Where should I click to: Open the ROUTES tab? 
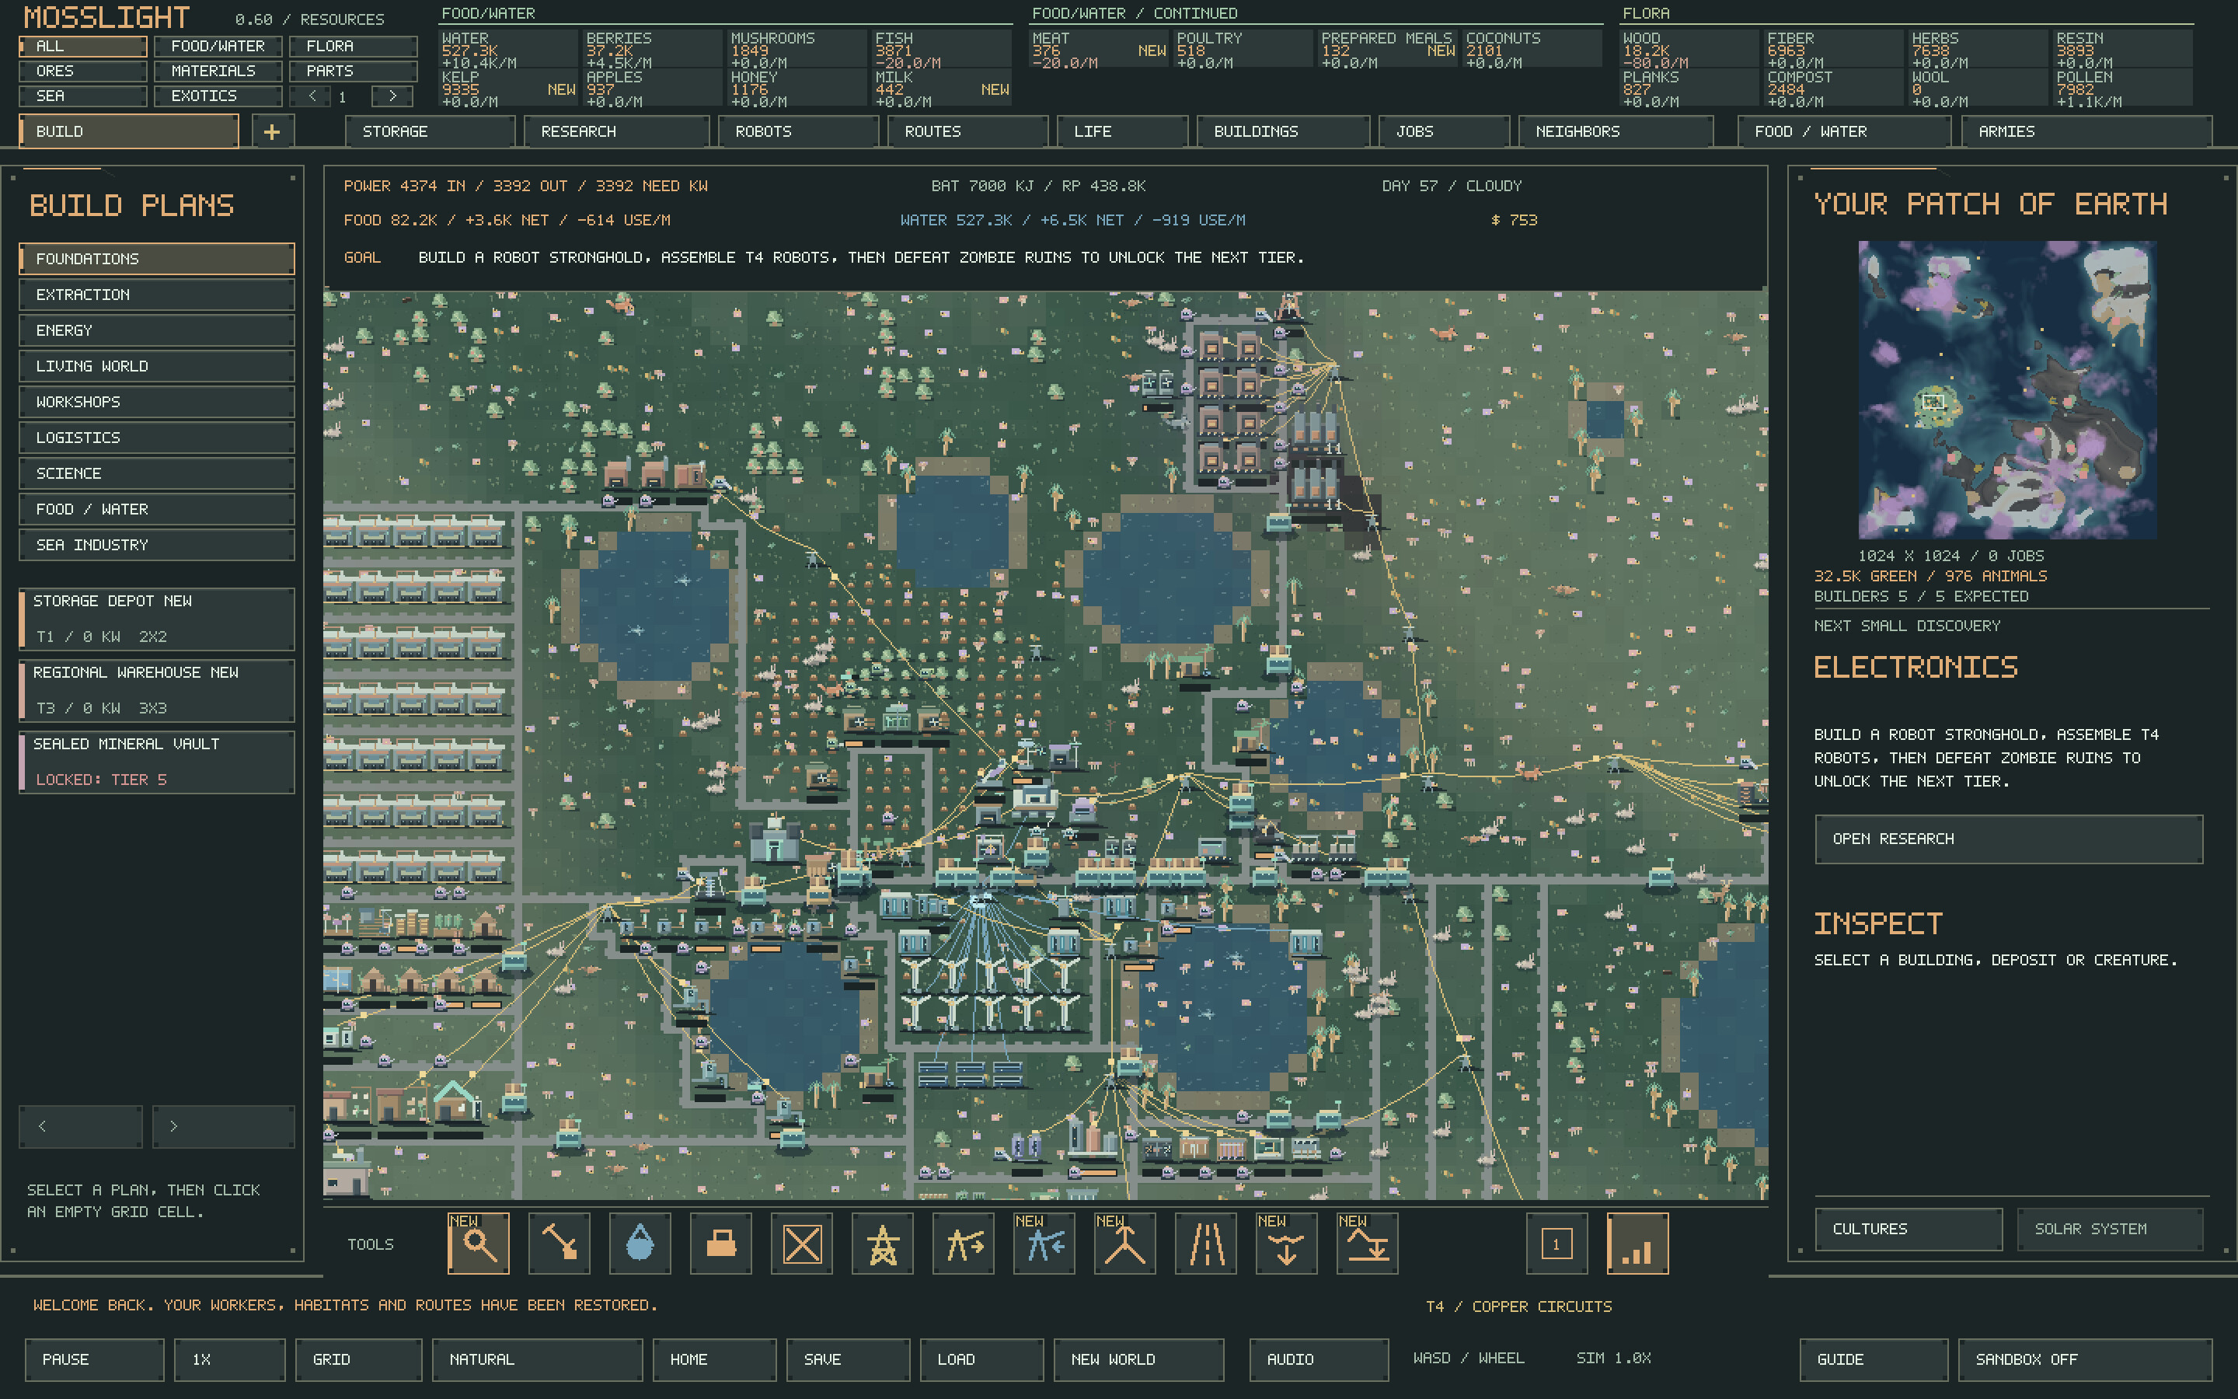click(967, 131)
